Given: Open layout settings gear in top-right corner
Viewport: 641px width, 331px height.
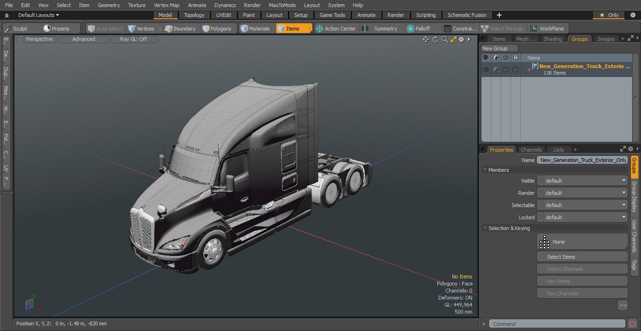Looking at the screenshot, I should tap(633, 15).
